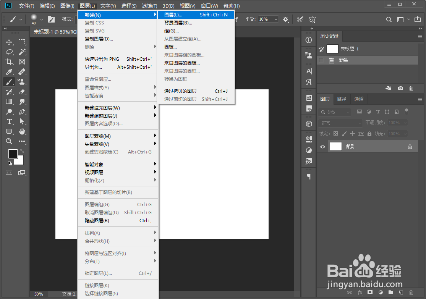Screen dimensions: 426x299
Task: Select the Clone Stamp tool
Action: point(22,82)
